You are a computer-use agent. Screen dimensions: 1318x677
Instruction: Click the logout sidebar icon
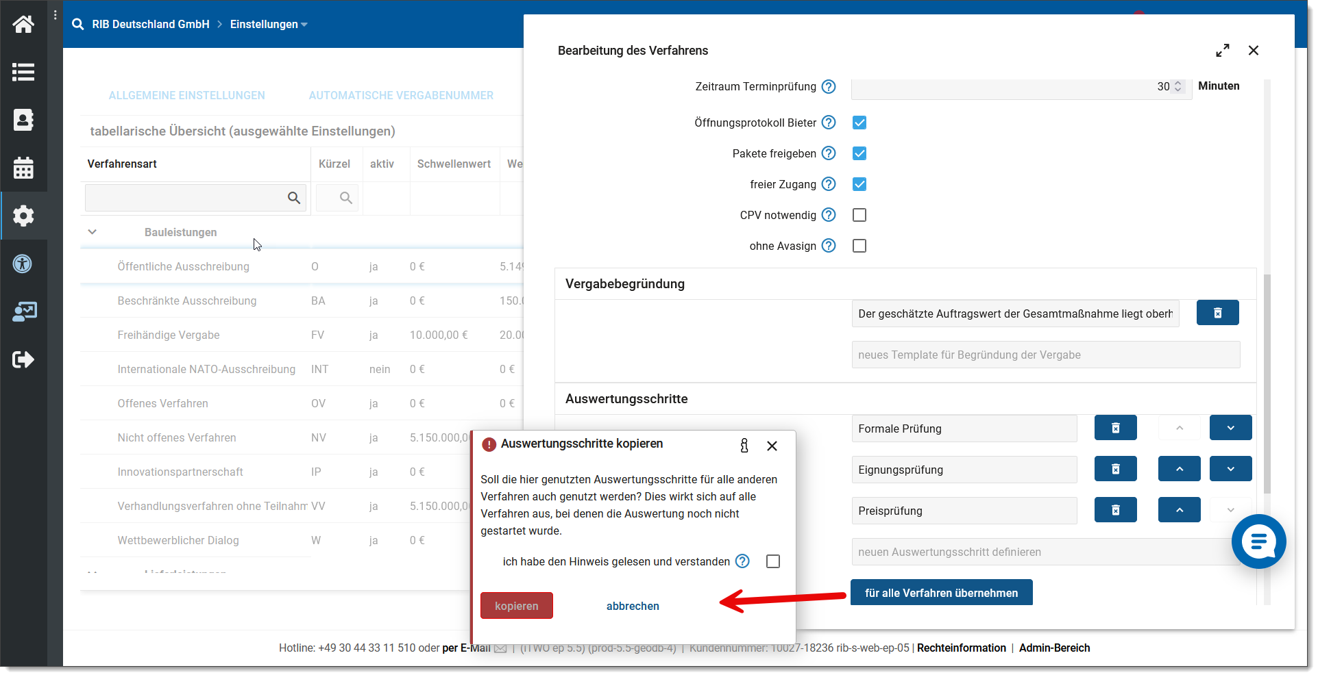23,359
